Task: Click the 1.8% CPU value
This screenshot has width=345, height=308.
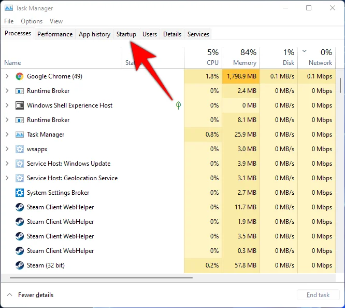Action: pyautogui.click(x=212, y=76)
